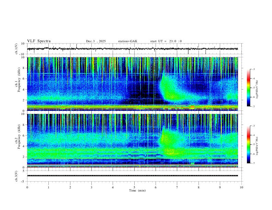Click the ch.2 PSD color scale bar
272x210 pixels.
click(x=248, y=144)
